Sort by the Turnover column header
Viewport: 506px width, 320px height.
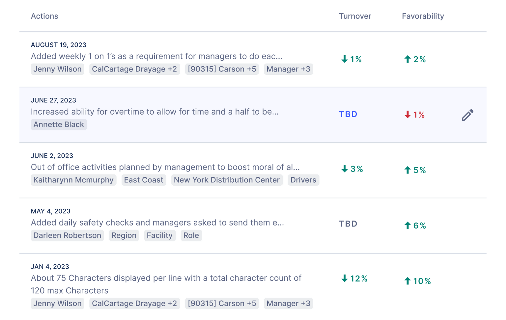point(355,16)
